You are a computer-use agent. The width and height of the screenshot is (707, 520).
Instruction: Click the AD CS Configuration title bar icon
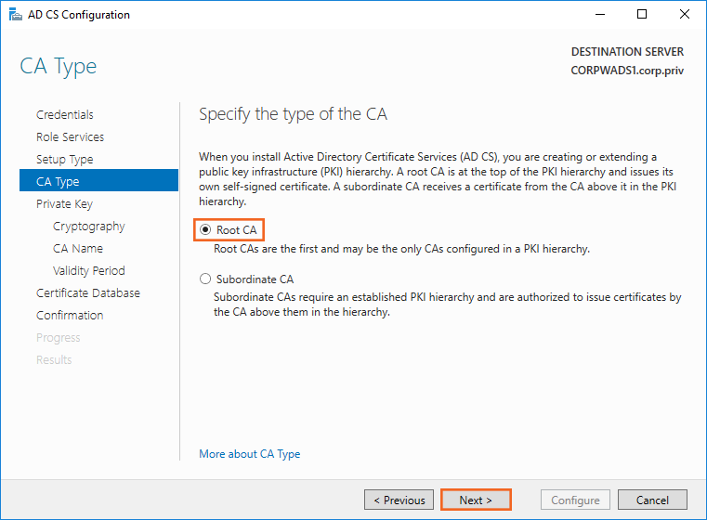13,15
